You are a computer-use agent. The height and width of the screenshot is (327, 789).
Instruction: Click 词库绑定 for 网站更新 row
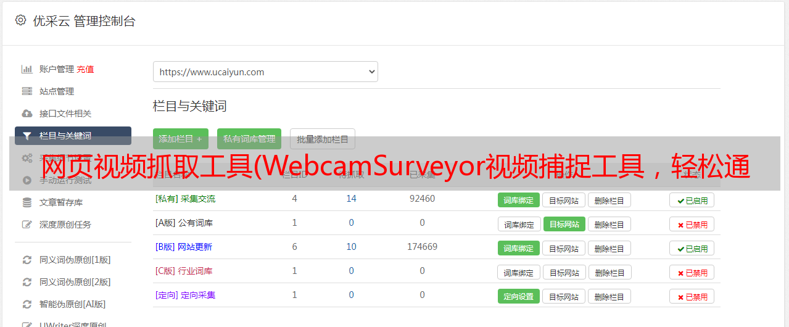click(x=519, y=248)
